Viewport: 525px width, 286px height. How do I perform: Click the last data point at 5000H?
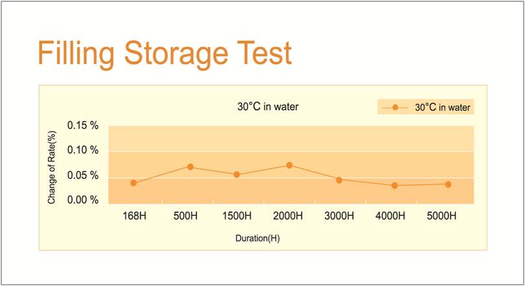pyautogui.click(x=448, y=184)
